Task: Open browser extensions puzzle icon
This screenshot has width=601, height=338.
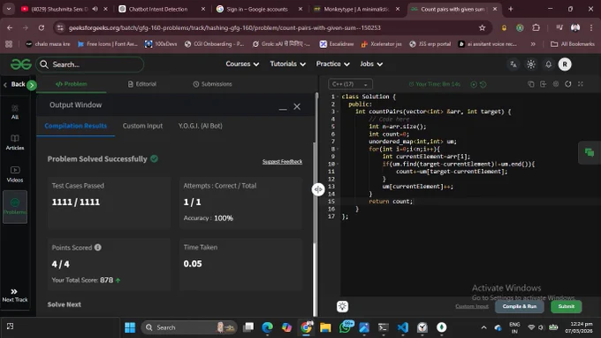Action: 536,27
